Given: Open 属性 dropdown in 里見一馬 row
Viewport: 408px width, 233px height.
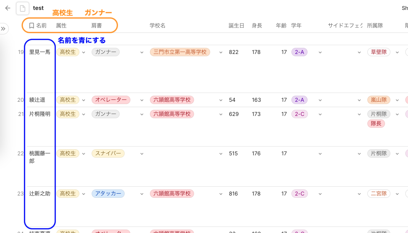Looking at the screenshot, I should pyautogui.click(x=84, y=52).
